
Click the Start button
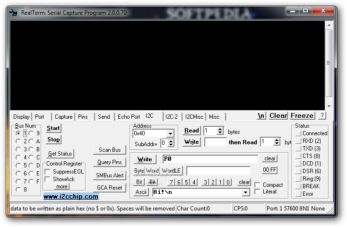(53, 128)
